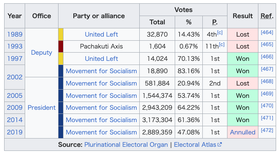The image size is (279, 155).
Task: Click the Ref. abbreviated column header
Action: [x=267, y=16]
